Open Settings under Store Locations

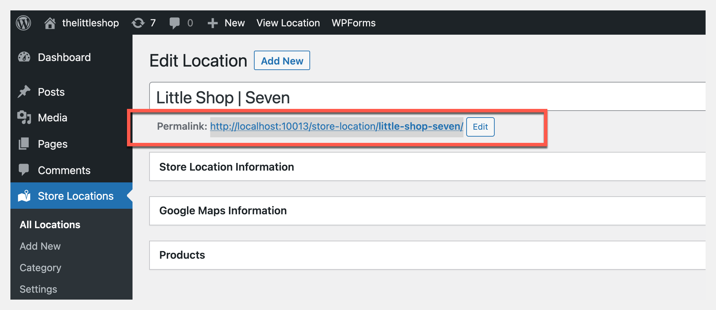coord(38,289)
